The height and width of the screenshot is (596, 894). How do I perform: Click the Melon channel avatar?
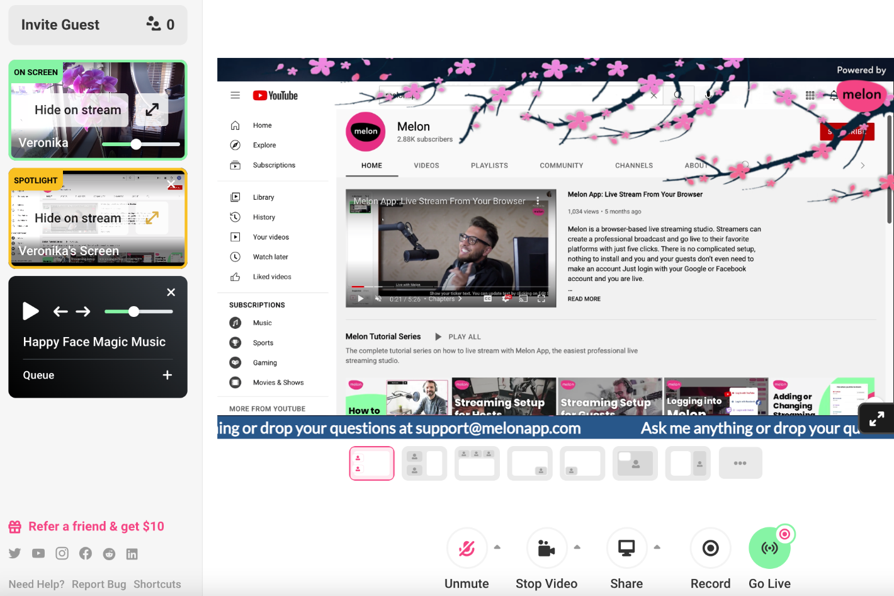[366, 132]
